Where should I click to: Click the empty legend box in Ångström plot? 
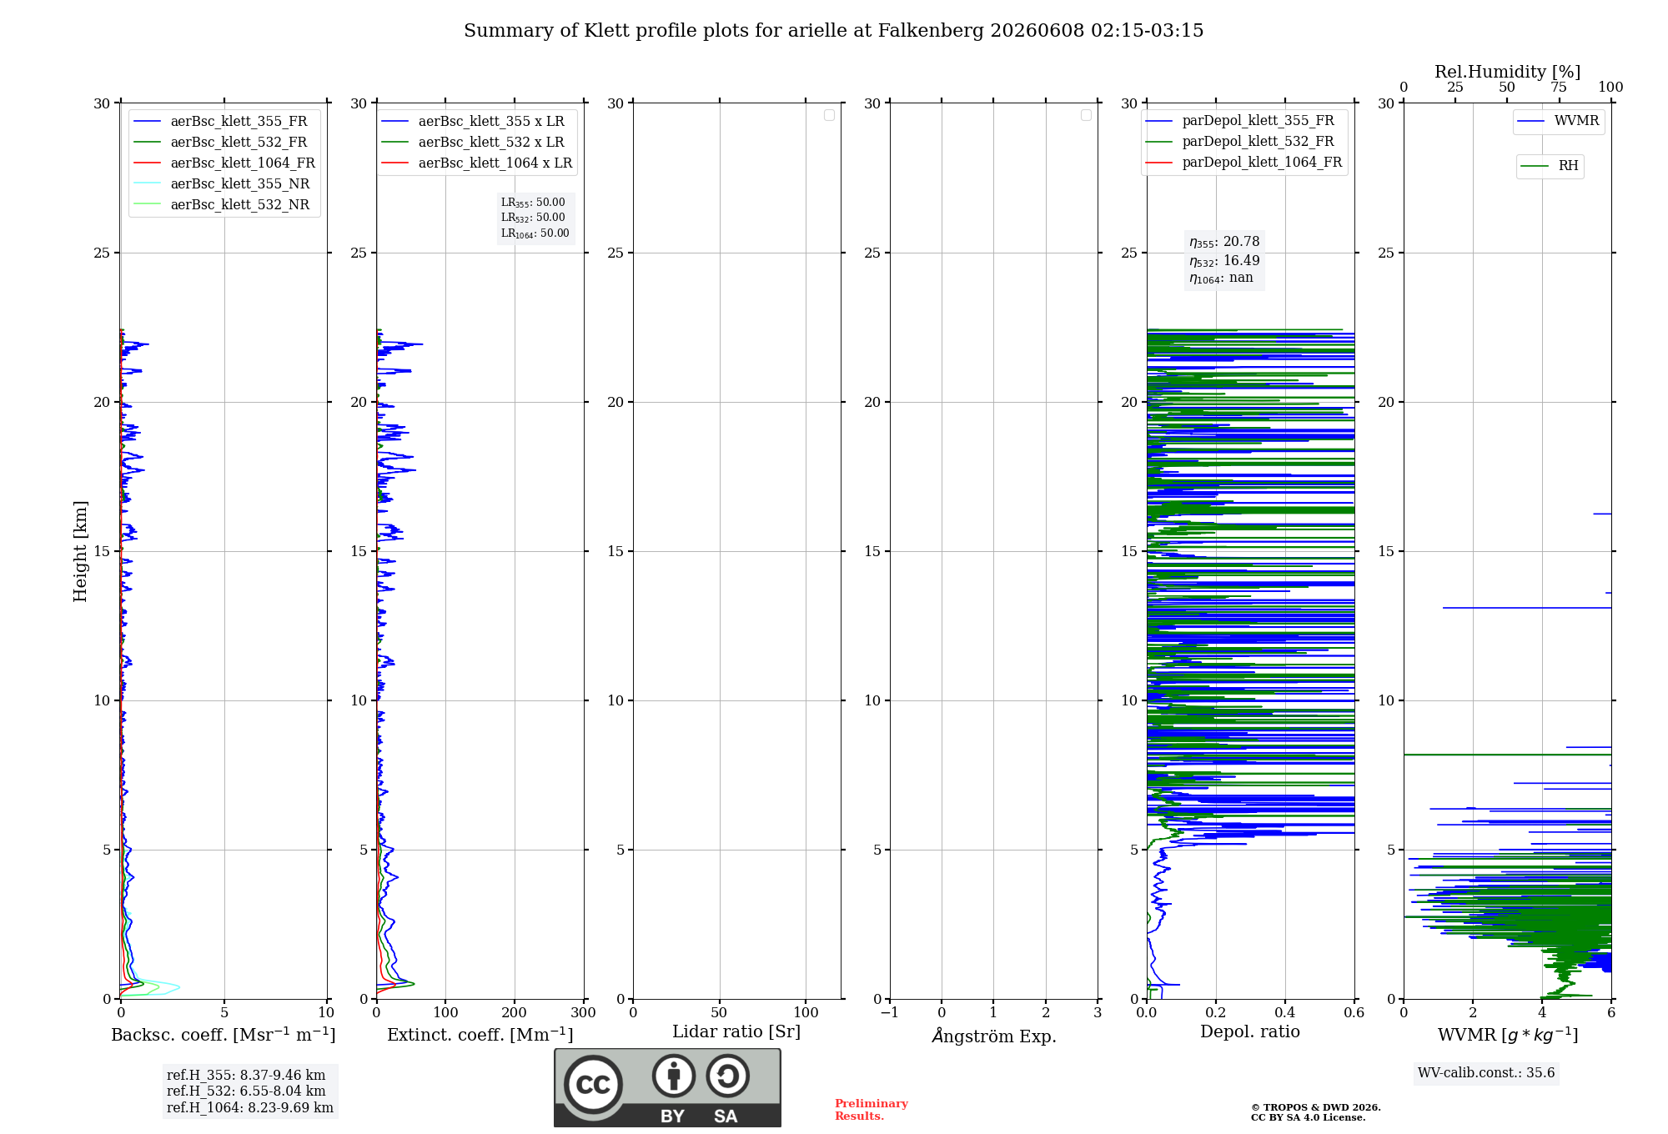click(1086, 115)
